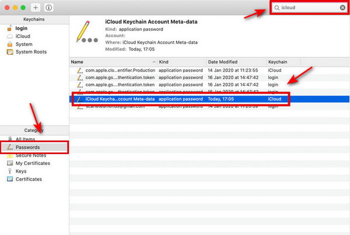Click the plus button to add keychain item

pyautogui.click(x=36, y=8)
